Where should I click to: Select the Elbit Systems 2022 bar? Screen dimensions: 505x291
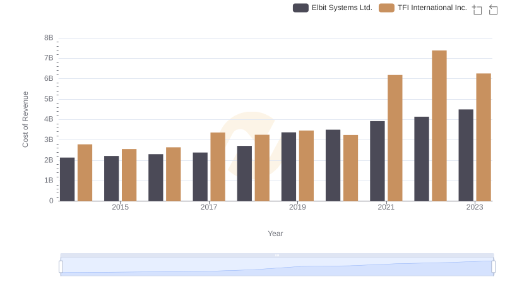422,159
